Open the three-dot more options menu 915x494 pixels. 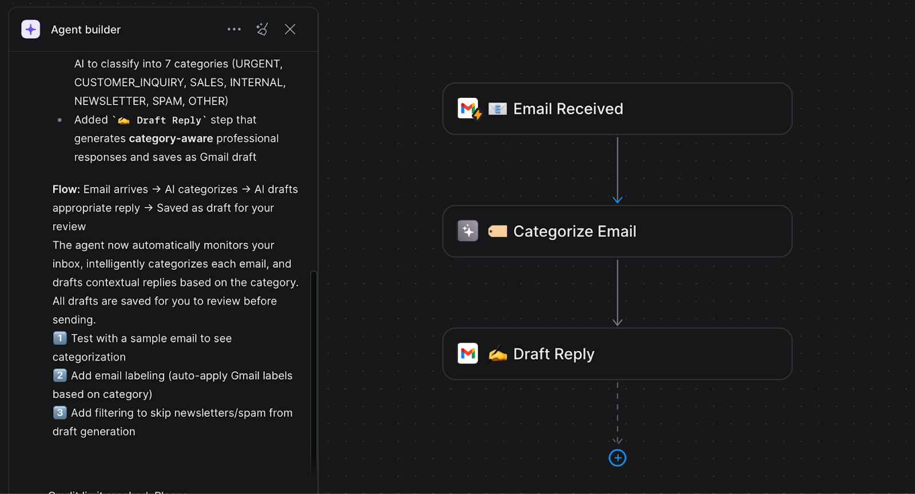pos(234,29)
